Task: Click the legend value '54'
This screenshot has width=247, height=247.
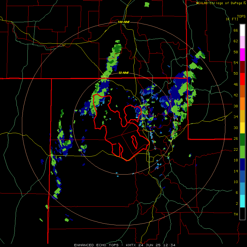Action: 236,63
